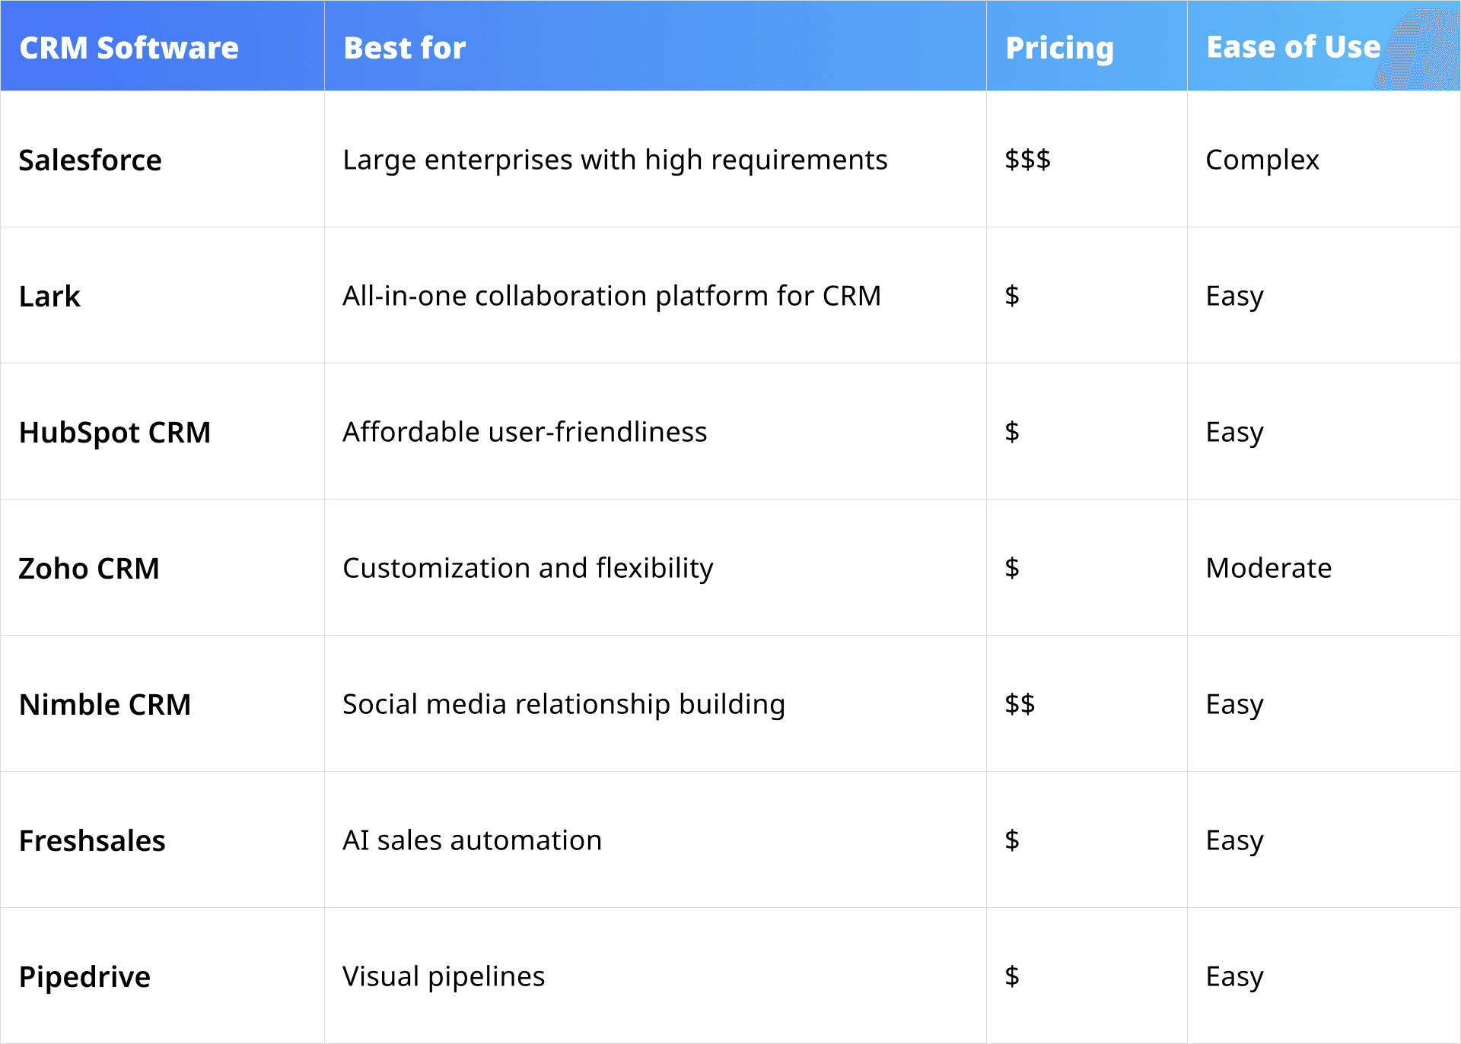This screenshot has height=1044, width=1461.
Task: Select the Freshsales row label
Action: click(91, 839)
